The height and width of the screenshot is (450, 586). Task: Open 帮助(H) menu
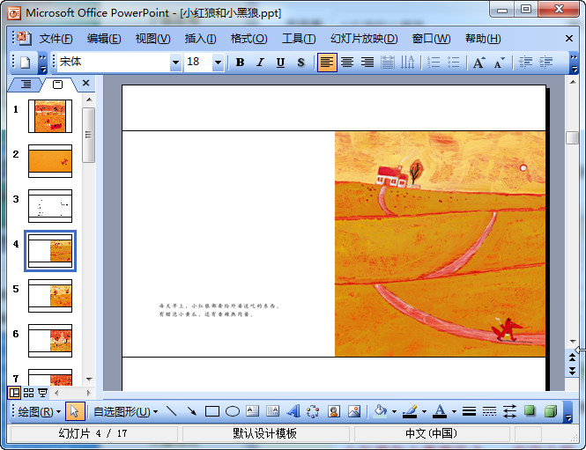(483, 39)
